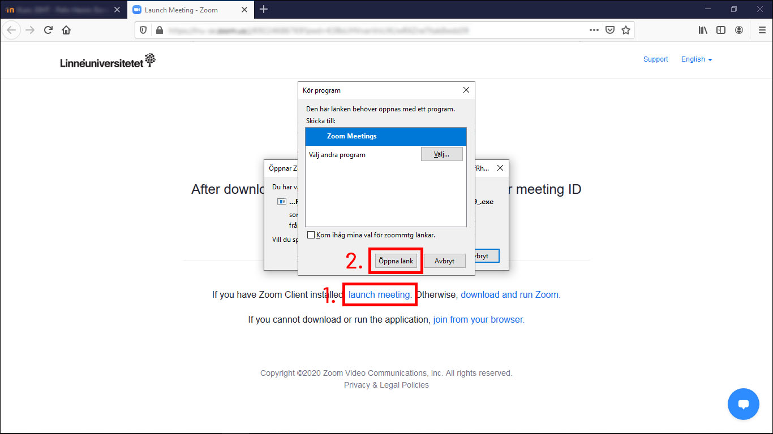Click the 'join from your browser' link
Viewport: 773px width, 434px height.
point(479,319)
